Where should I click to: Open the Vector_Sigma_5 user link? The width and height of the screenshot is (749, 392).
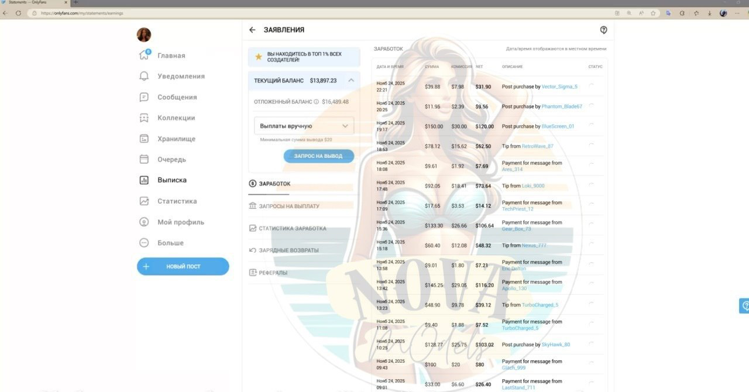[559, 87]
